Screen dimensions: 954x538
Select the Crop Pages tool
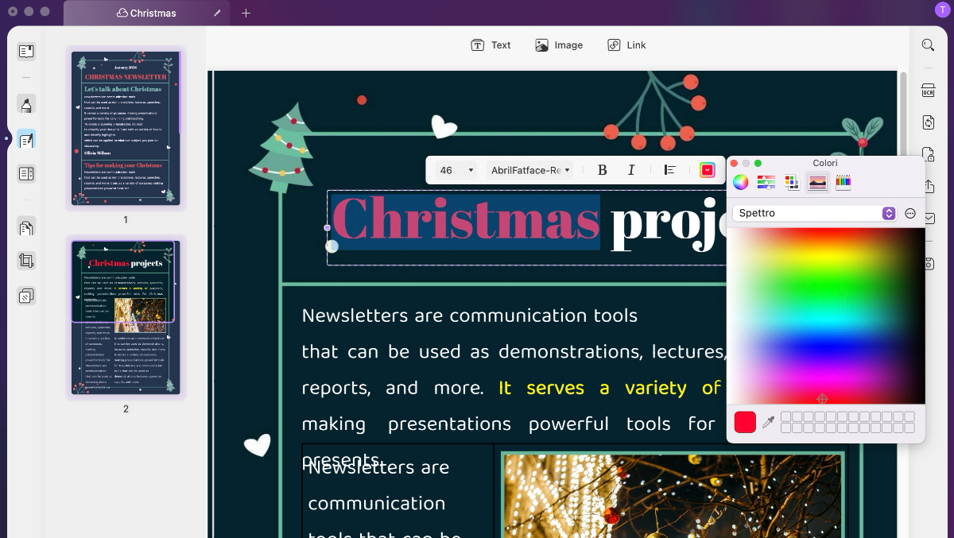click(x=26, y=261)
